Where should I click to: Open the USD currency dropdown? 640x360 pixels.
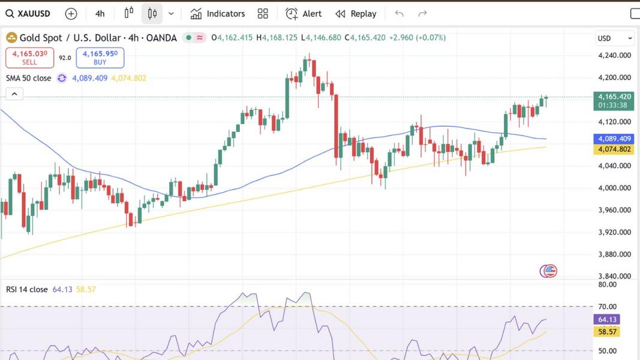(x=614, y=38)
